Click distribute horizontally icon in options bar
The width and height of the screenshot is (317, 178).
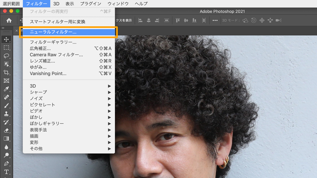pyautogui.click(x=204, y=20)
